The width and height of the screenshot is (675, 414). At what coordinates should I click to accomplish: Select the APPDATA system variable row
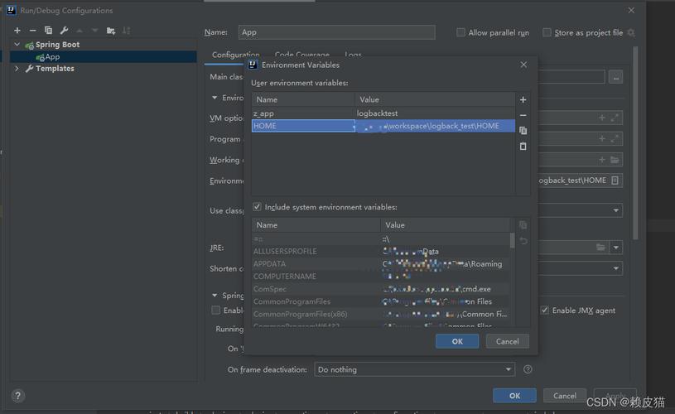[380, 264]
